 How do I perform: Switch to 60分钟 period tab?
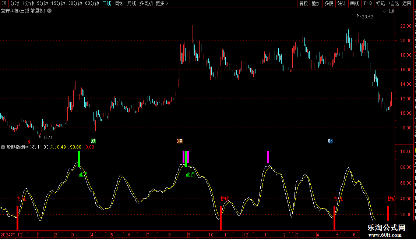92,3
